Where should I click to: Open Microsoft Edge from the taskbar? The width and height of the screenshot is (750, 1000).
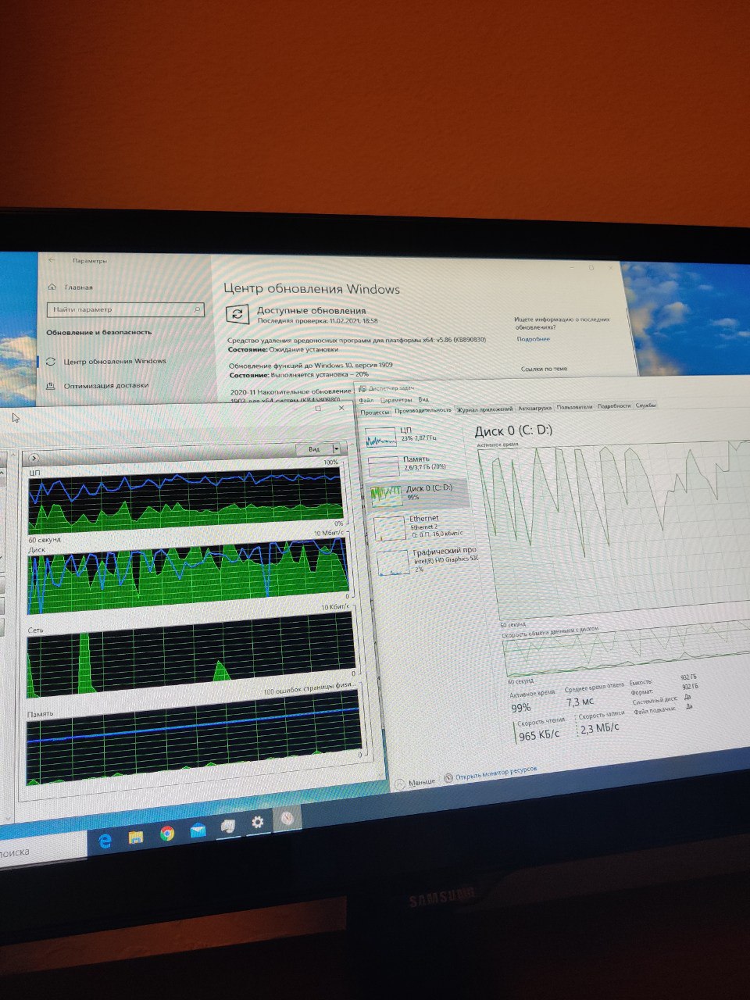[105, 839]
